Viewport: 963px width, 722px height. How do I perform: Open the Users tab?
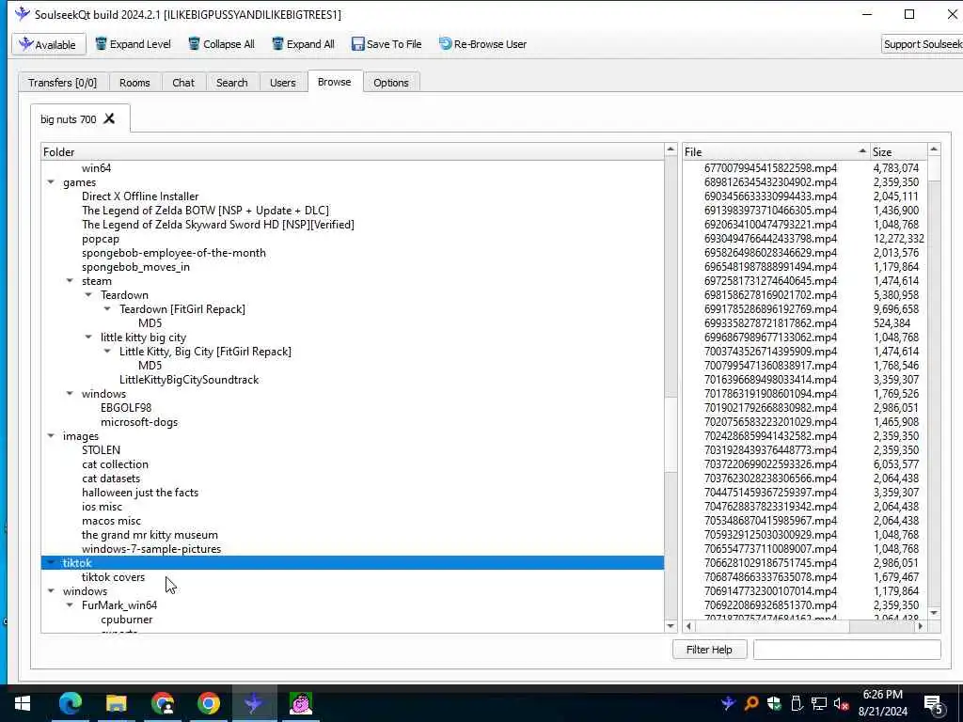(282, 83)
